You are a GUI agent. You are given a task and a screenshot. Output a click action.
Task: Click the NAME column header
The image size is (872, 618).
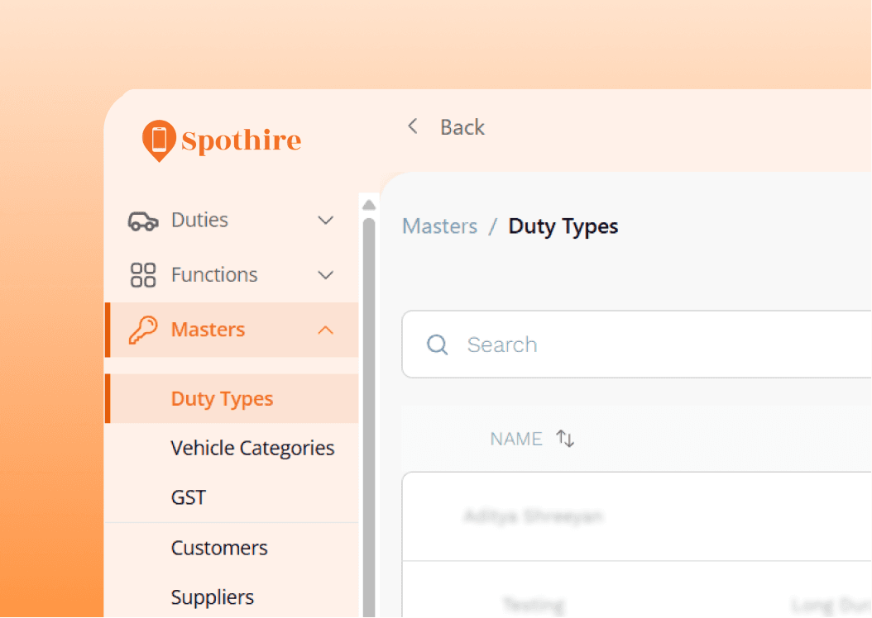click(x=516, y=439)
